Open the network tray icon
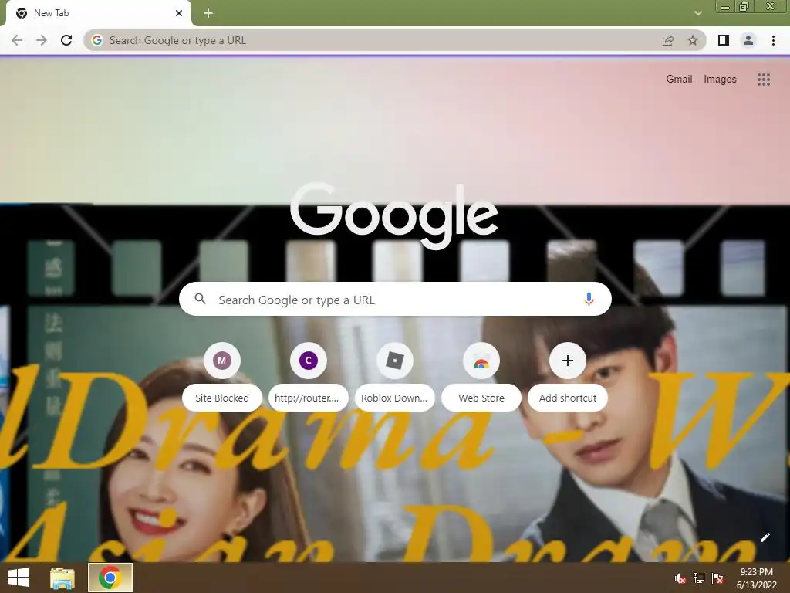 (x=699, y=578)
